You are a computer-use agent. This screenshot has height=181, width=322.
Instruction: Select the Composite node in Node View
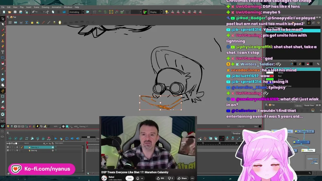click(x=301, y=142)
